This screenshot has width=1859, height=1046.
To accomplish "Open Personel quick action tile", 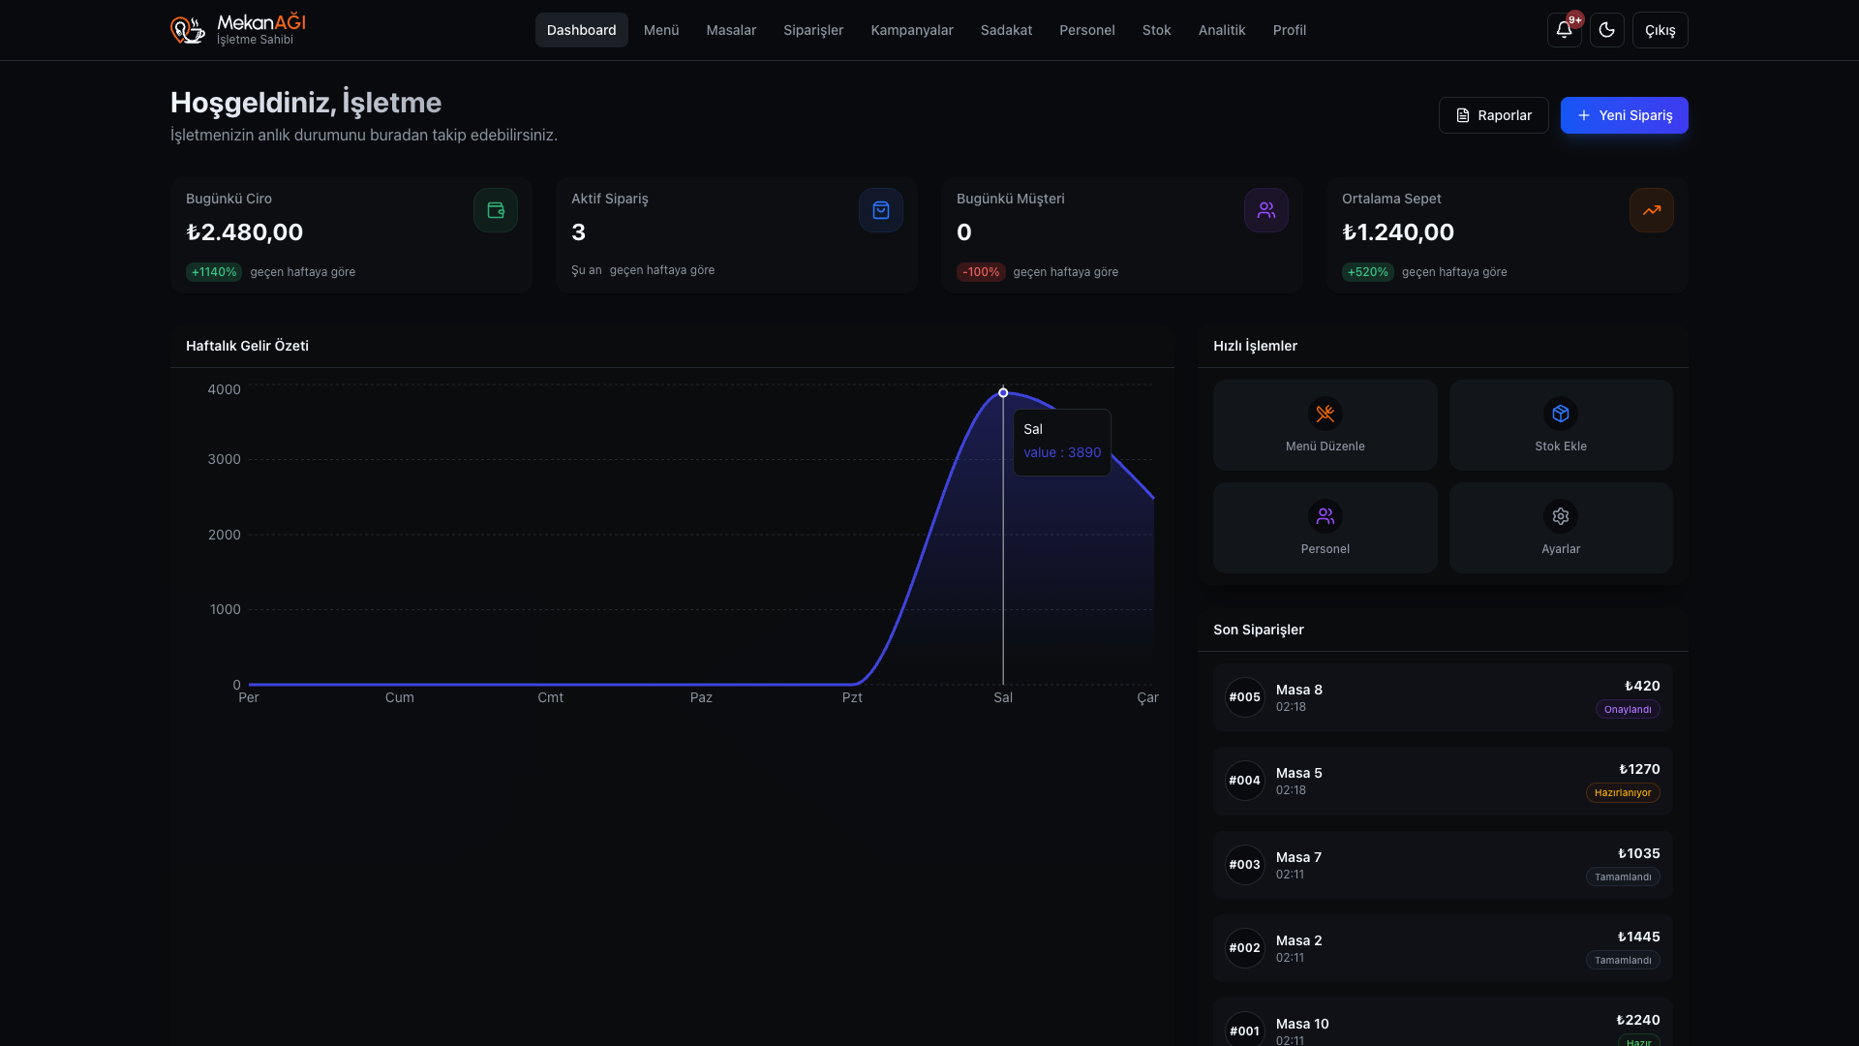I will 1325,528.
